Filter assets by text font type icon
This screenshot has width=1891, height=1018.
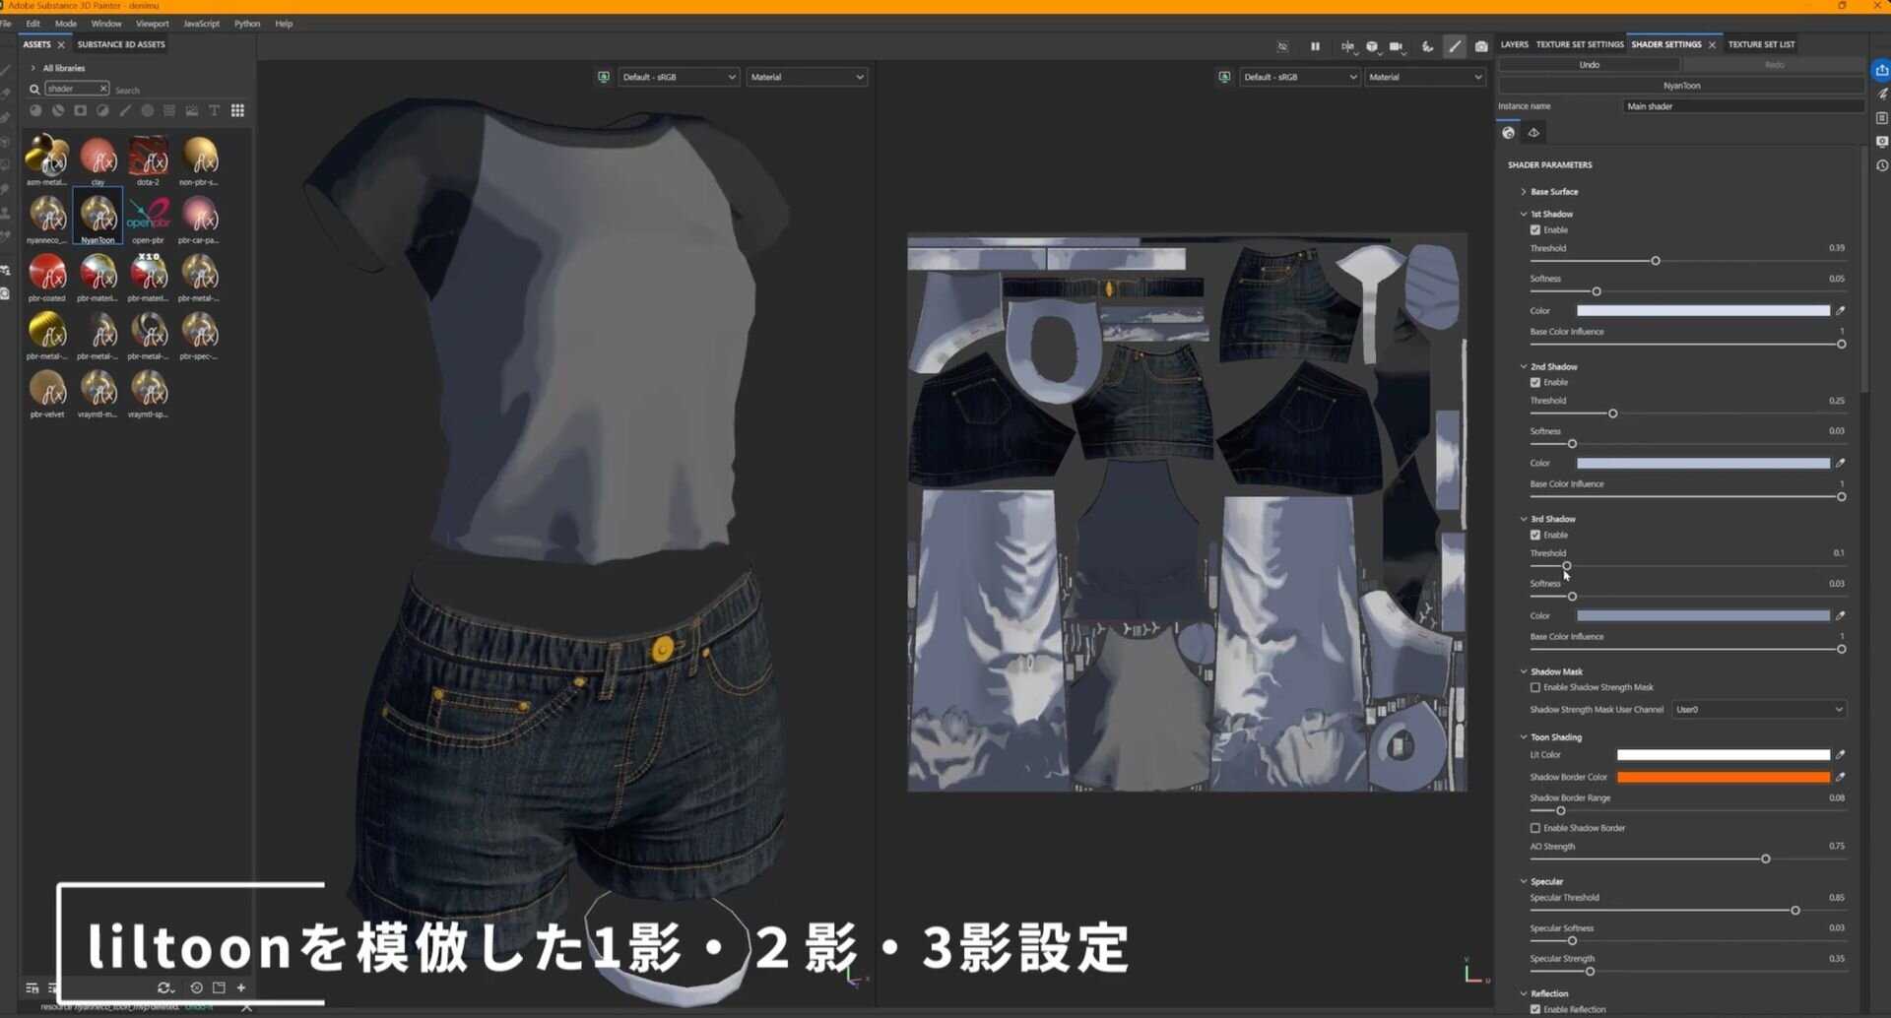(x=214, y=110)
